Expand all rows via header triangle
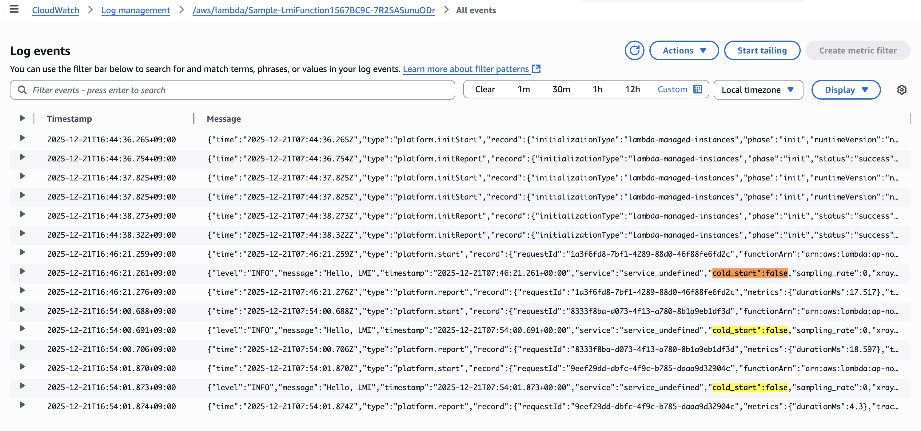 22,118
